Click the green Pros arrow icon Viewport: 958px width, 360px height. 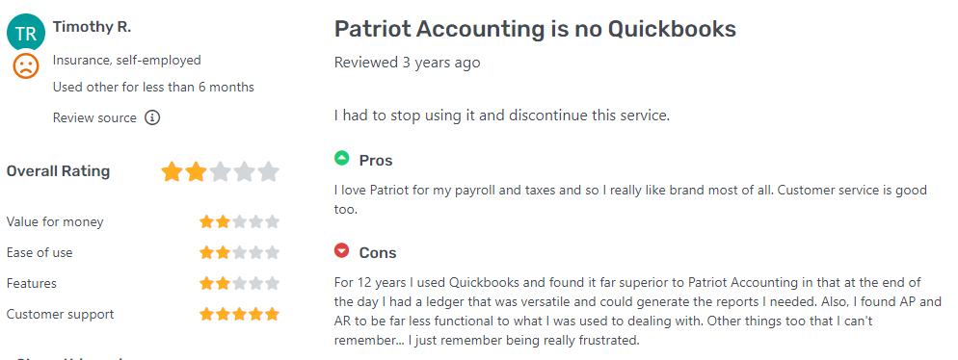(341, 159)
